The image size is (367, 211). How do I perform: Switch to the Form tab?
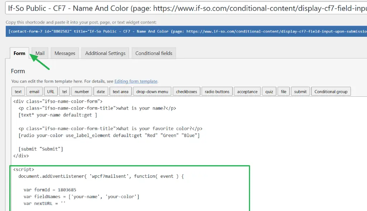click(19, 53)
